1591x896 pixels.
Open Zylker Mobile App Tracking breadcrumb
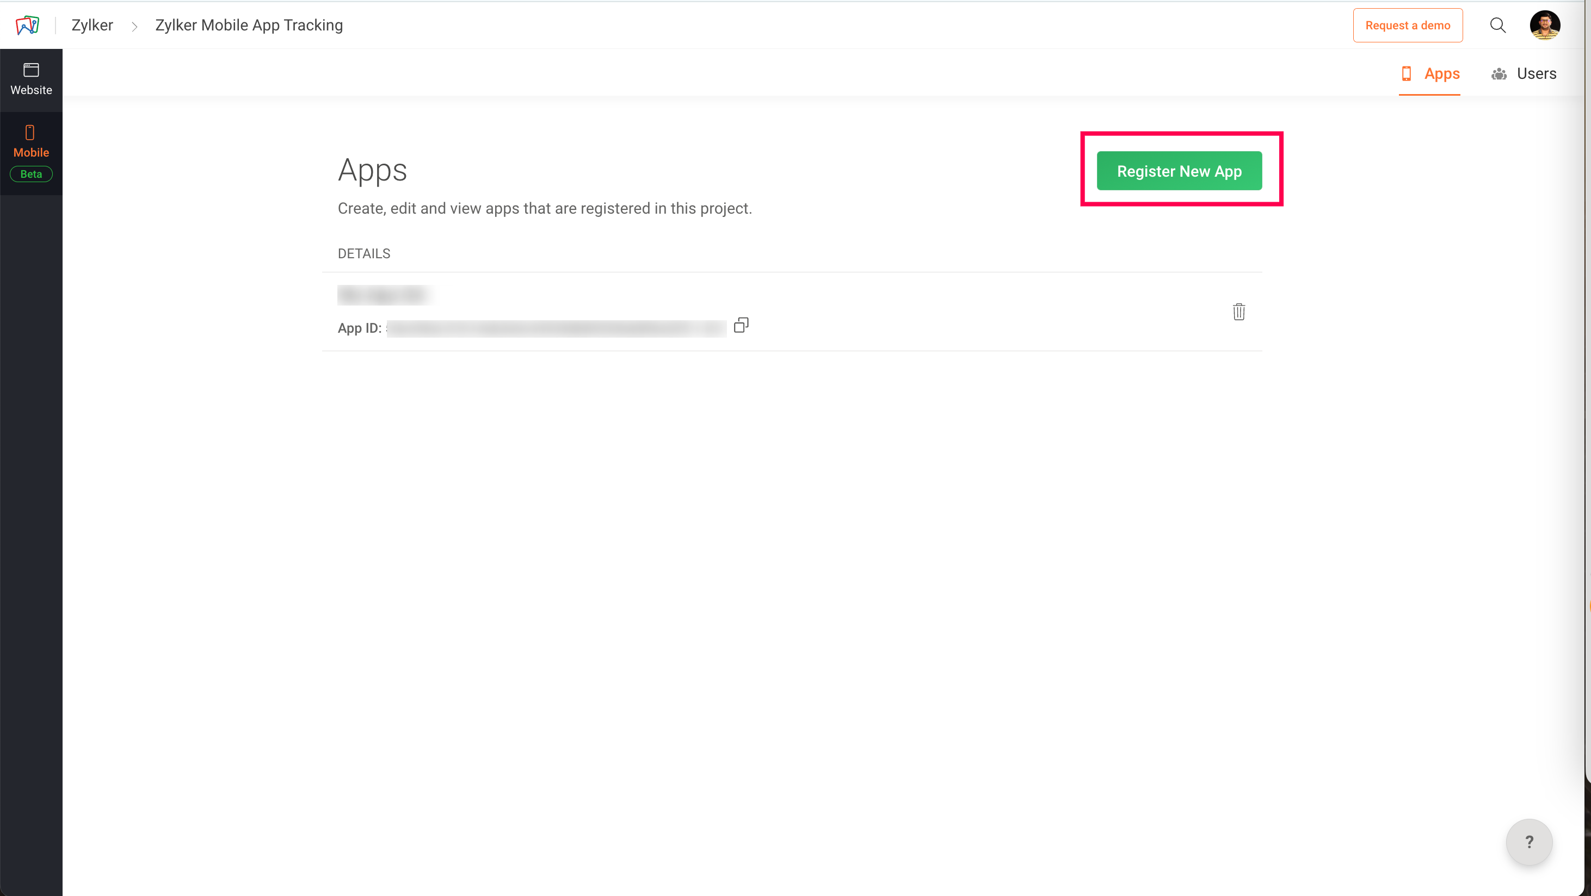248,26
